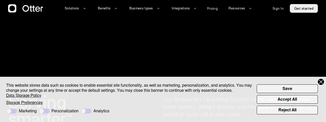Click the Get started button

coord(304,8)
